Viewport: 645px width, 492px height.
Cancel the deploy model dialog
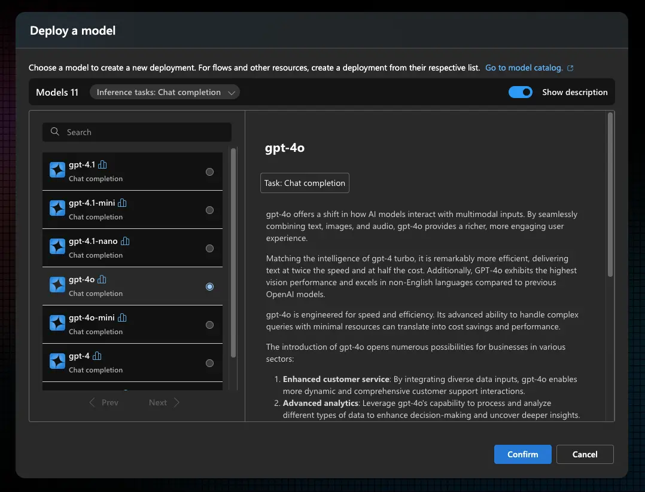click(585, 454)
